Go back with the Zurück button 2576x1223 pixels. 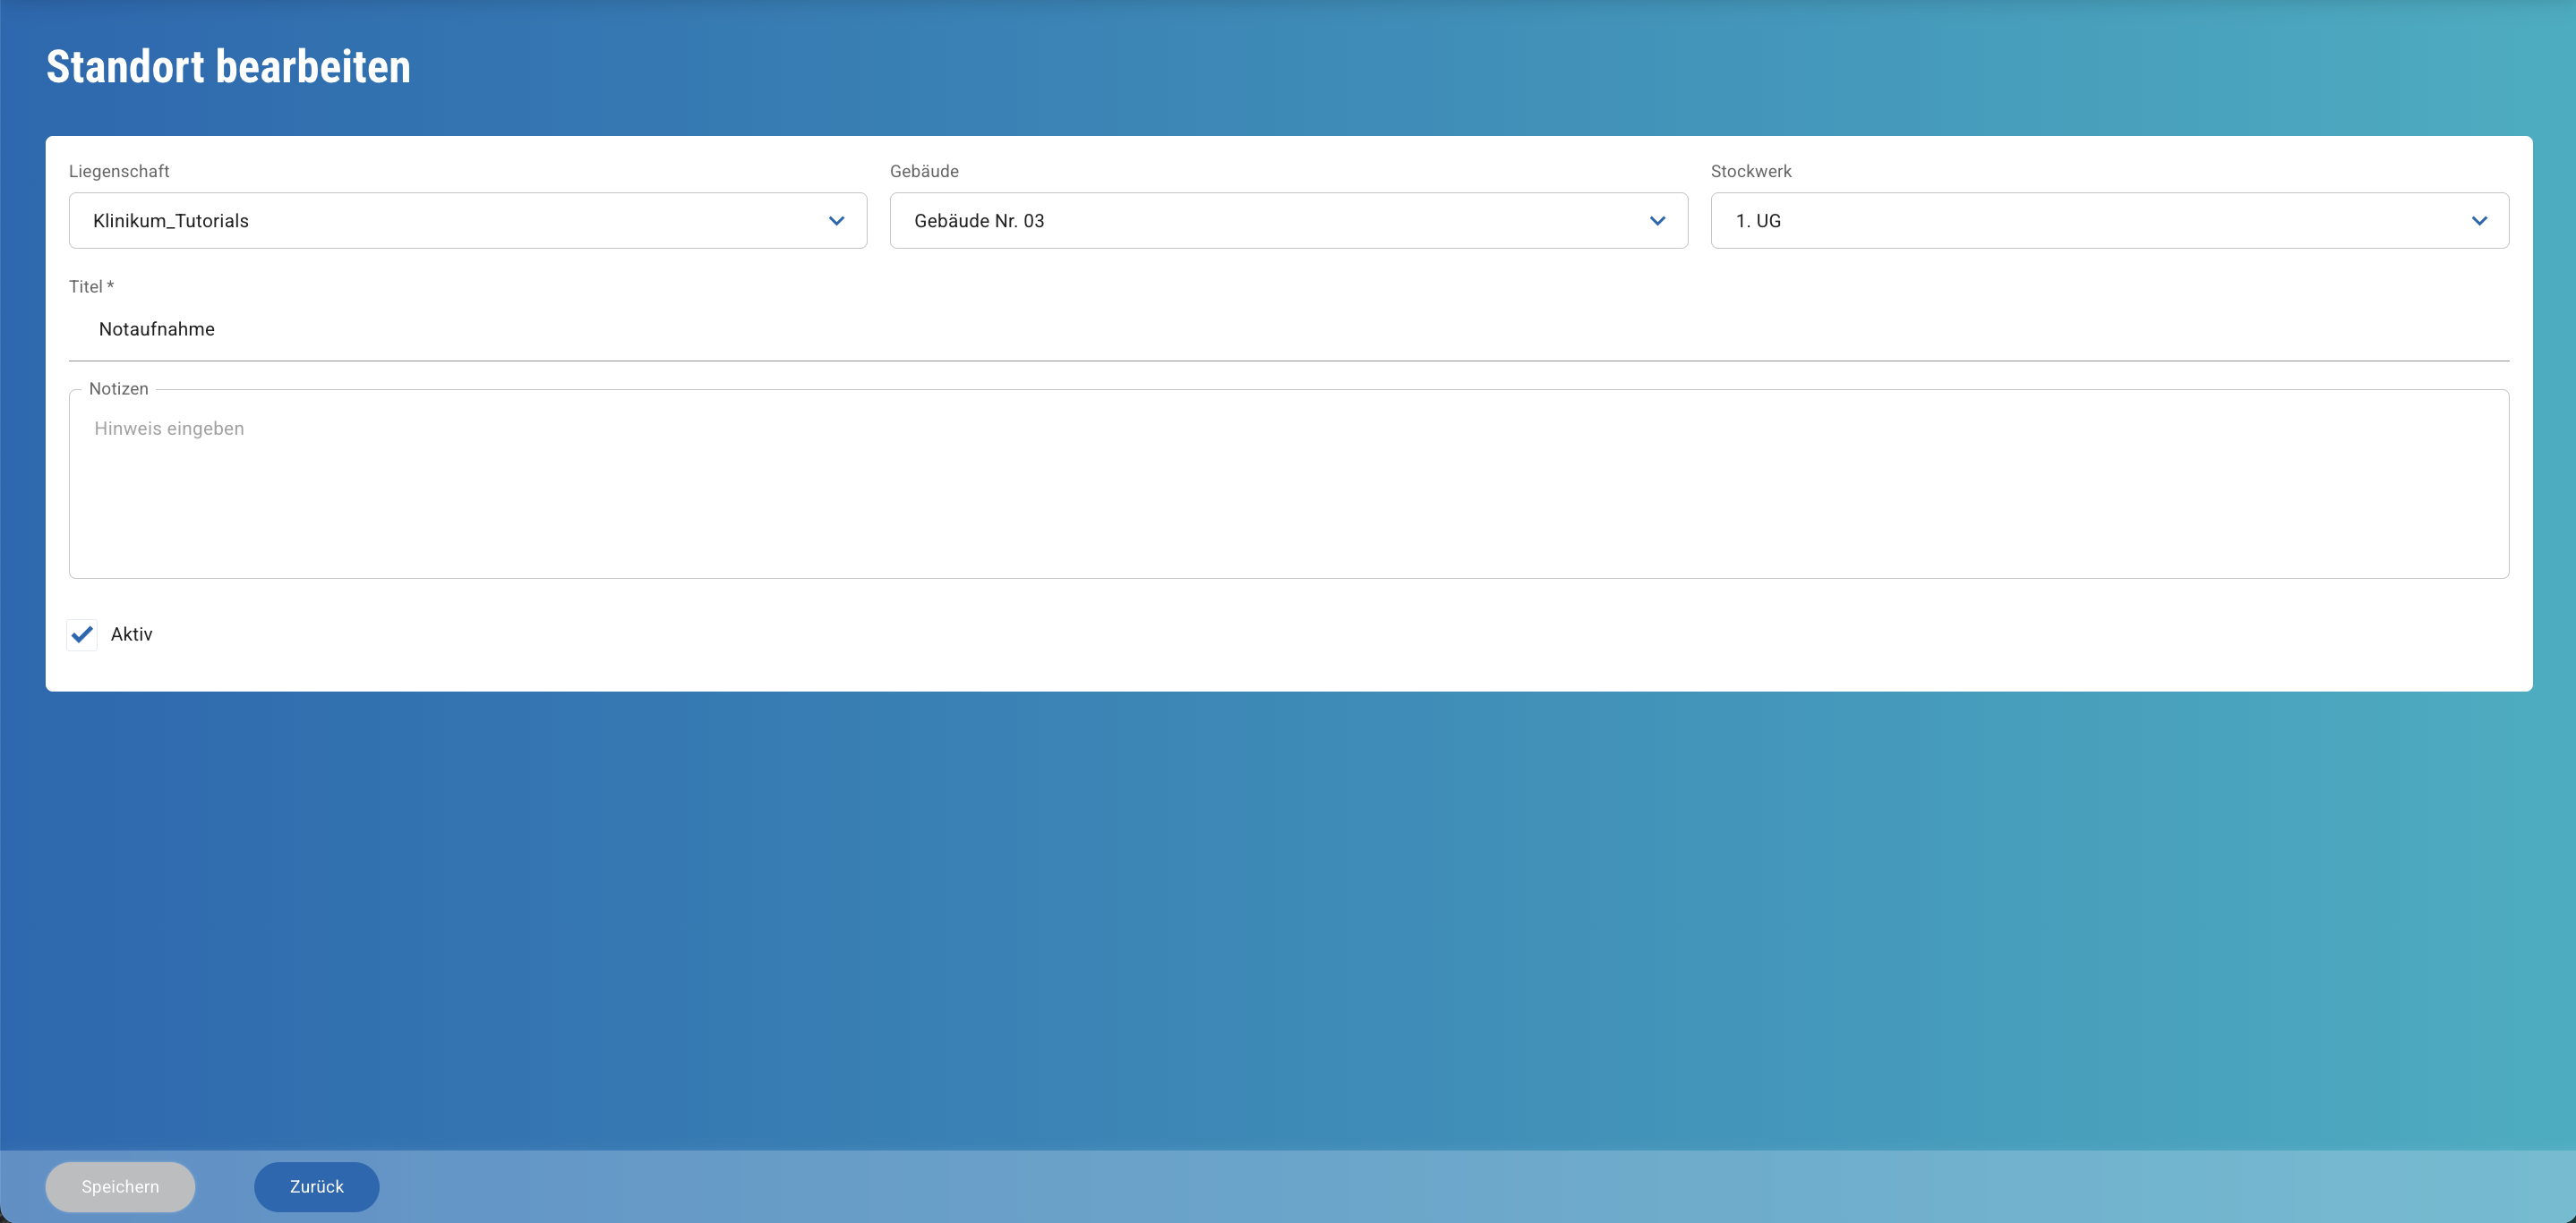[316, 1187]
